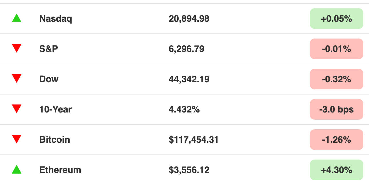Click the +4.30% Ethereum change badge
Viewport: 369px width, 183px height.
(x=336, y=170)
